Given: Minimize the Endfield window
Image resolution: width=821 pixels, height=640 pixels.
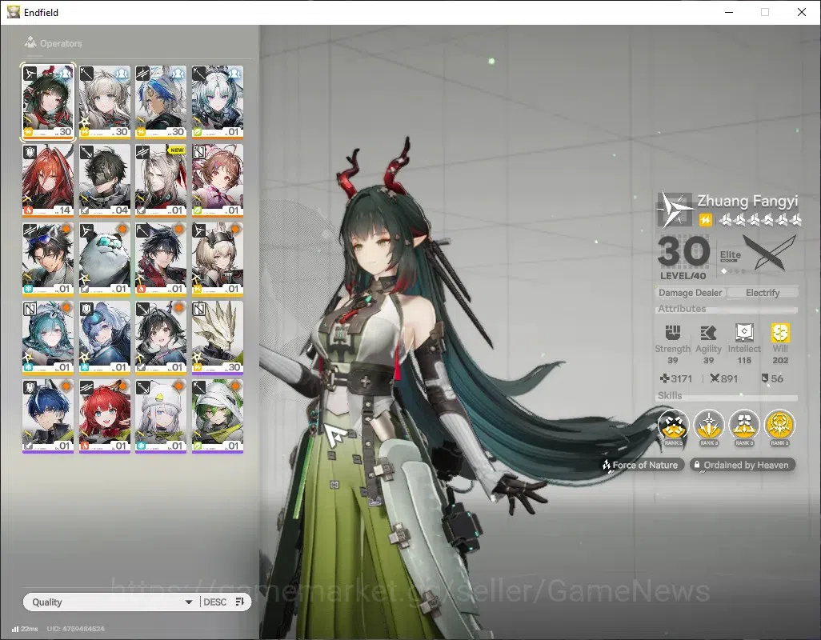Looking at the screenshot, I should (x=729, y=12).
